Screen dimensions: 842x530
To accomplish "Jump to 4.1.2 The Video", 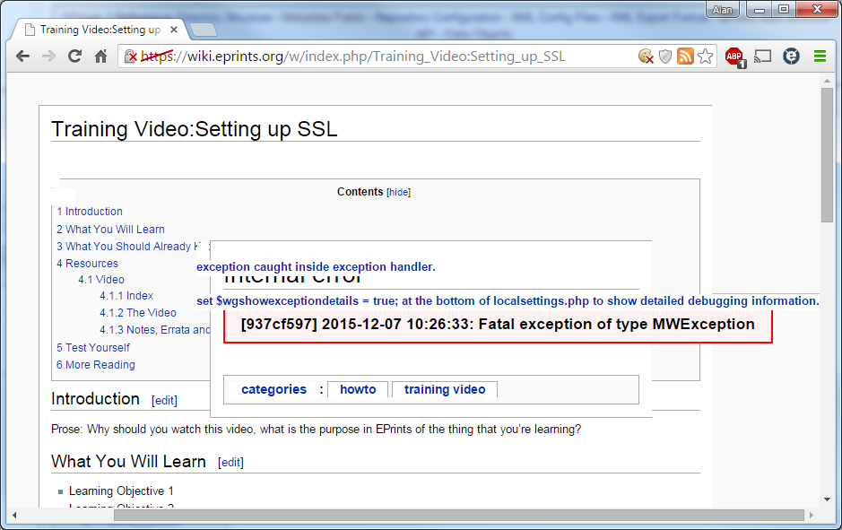I will [x=138, y=312].
